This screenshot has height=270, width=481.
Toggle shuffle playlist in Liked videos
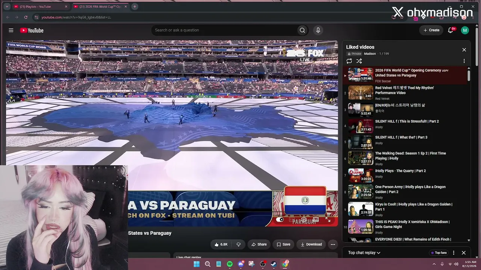point(359,61)
